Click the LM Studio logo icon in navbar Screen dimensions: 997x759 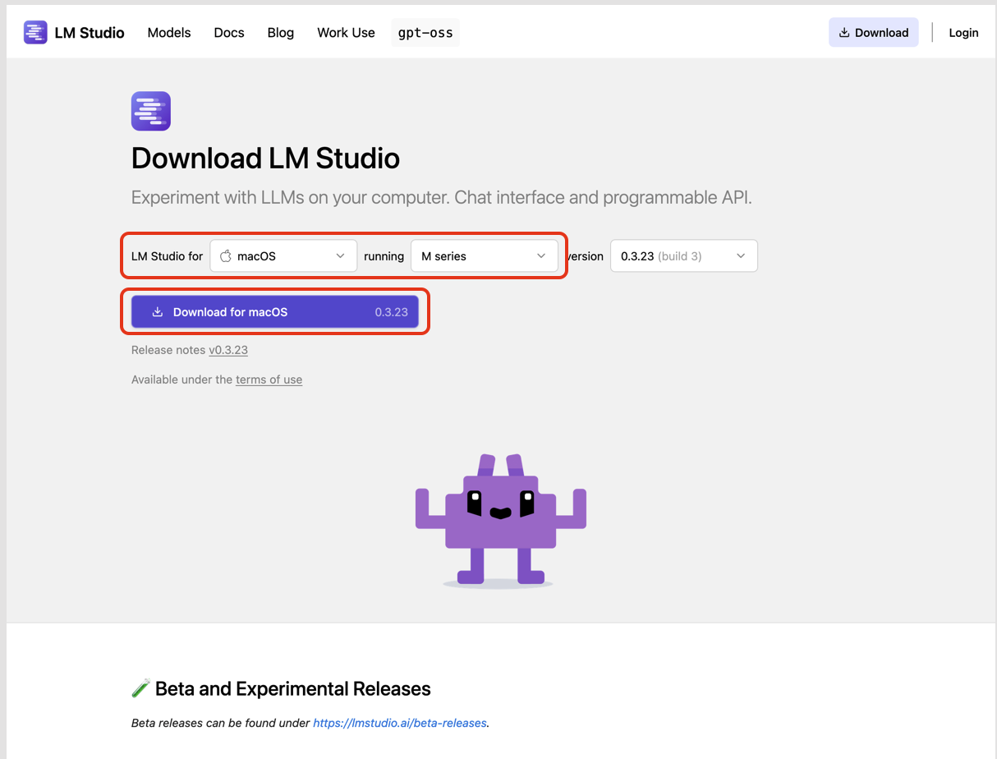[x=35, y=33]
